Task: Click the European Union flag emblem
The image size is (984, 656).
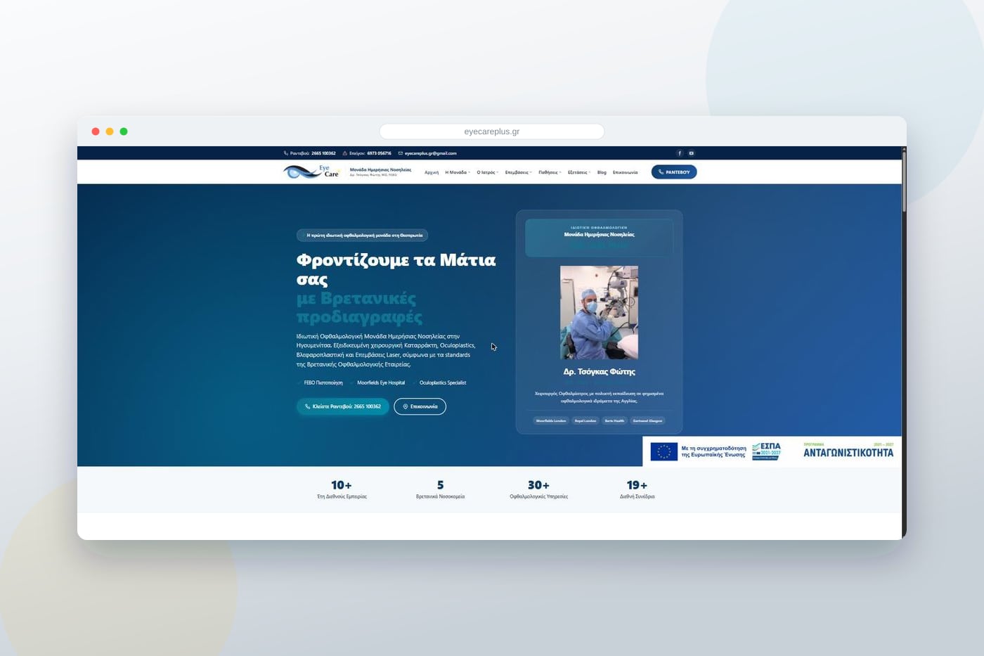Action: (663, 451)
